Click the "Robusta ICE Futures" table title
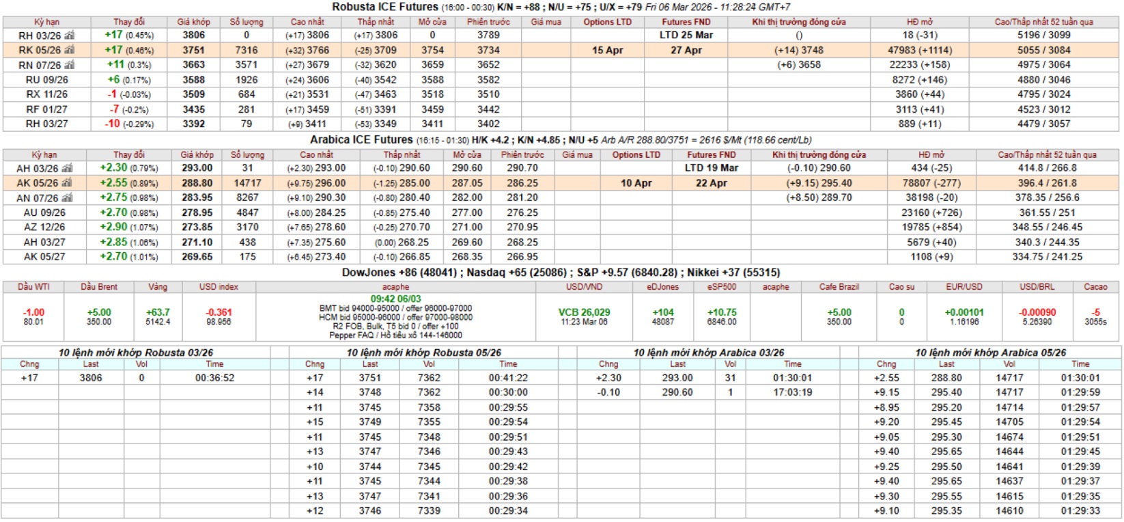The width and height of the screenshot is (1124, 522). 385,7
